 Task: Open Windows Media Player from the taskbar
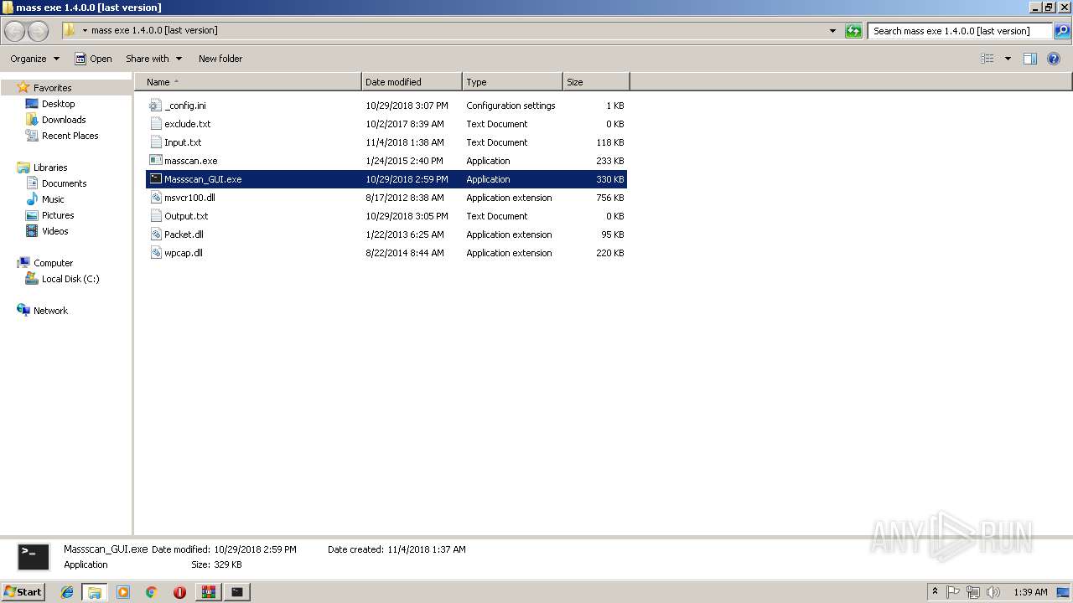coord(123,592)
